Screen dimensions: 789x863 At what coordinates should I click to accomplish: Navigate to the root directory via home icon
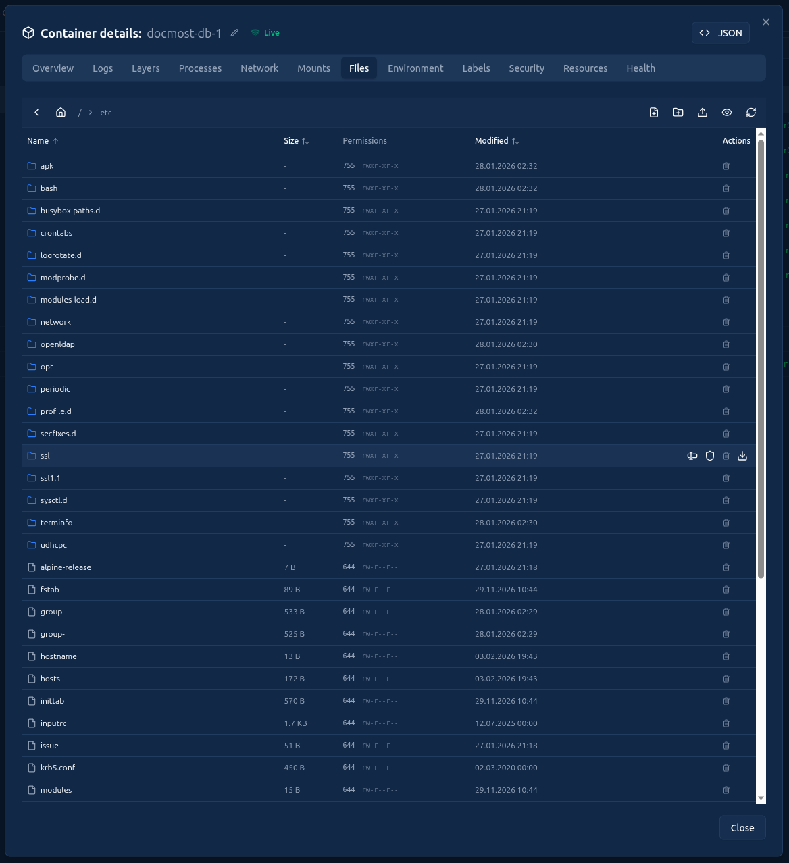[60, 112]
